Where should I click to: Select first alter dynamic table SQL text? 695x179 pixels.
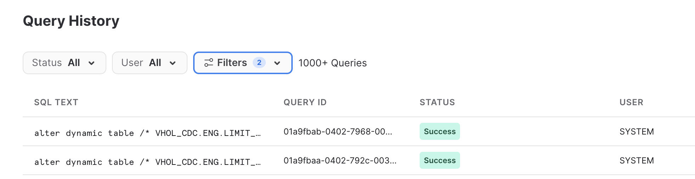pyautogui.click(x=147, y=133)
